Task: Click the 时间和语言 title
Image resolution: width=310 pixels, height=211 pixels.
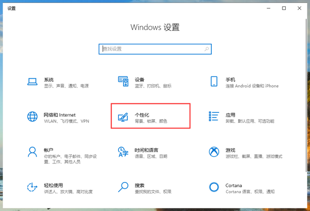Action: (x=146, y=150)
